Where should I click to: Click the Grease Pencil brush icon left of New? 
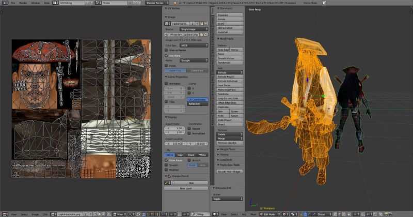[166, 183]
